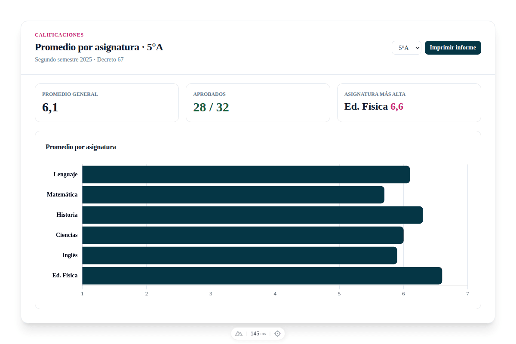Select the Historia bar
The image size is (516, 344).
[252, 215]
